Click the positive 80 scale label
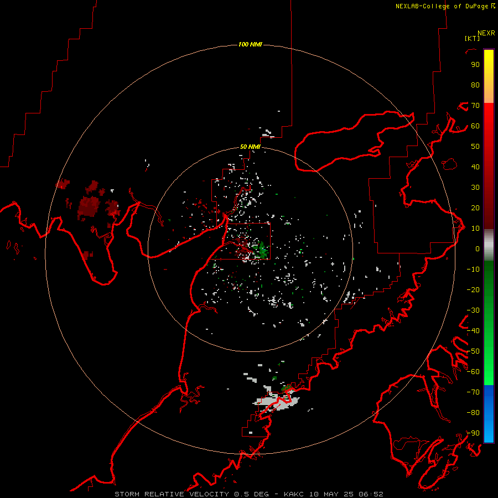498x498 pixels. [475, 85]
